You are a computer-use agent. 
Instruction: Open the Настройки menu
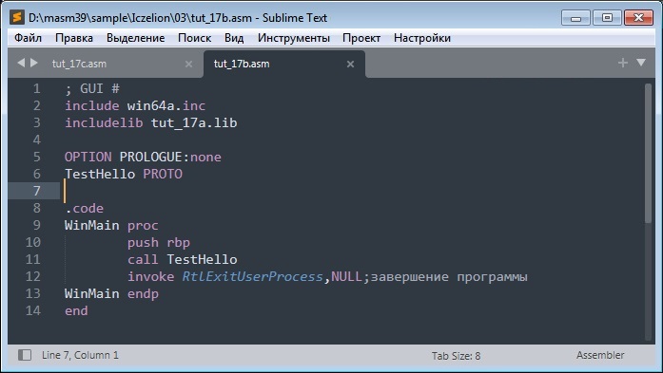point(422,38)
